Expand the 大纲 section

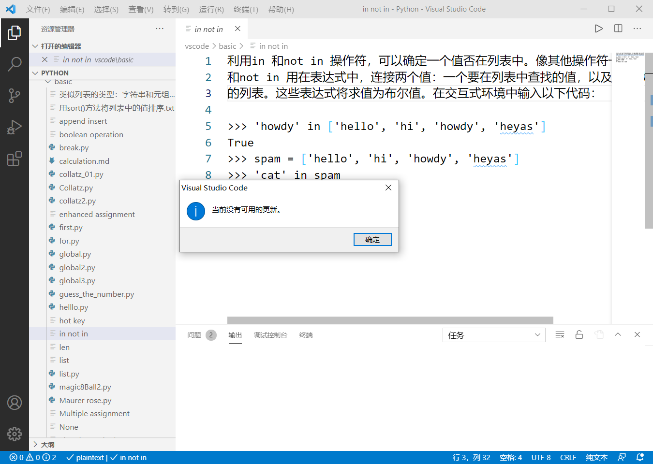click(x=48, y=444)
